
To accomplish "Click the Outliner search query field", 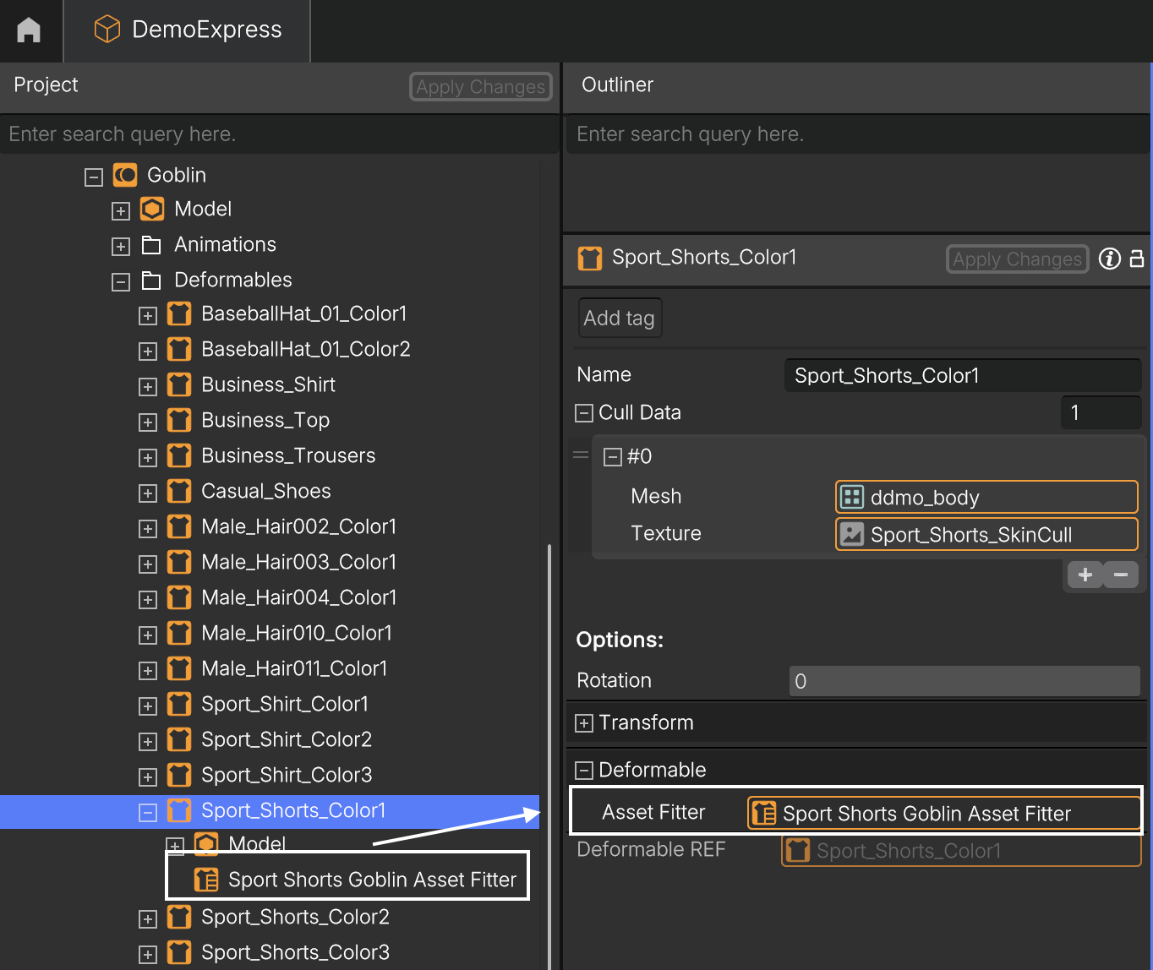I will click(858, 134).
